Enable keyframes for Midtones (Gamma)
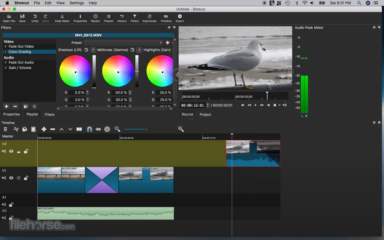The height and width of the screenshot is (240, 384). point(139,50)
